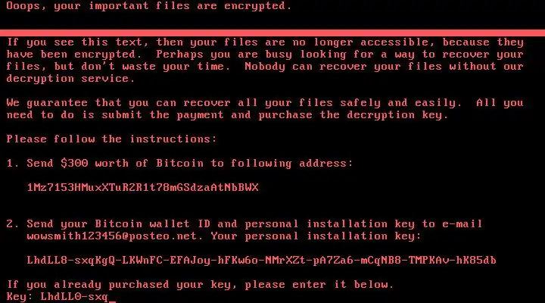This screenshot has width=545, height=303.
Task: Click the words 'Nobody can recover your files'
Action: 343,67
